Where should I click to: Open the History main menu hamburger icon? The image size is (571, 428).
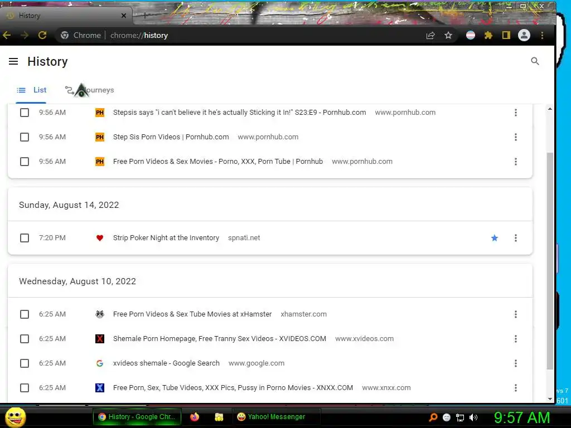(x=13, y=61)
